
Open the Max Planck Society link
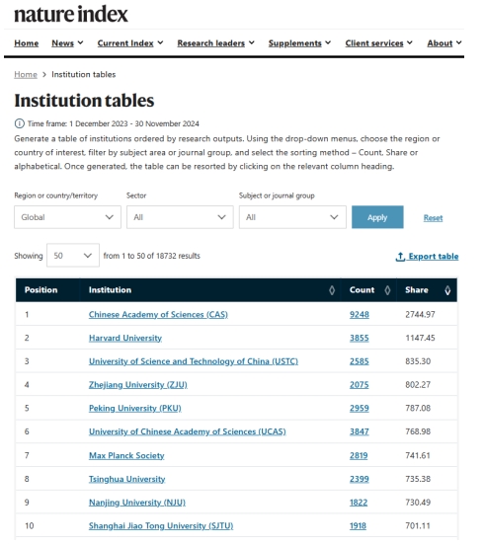click(x=126, y=455)
